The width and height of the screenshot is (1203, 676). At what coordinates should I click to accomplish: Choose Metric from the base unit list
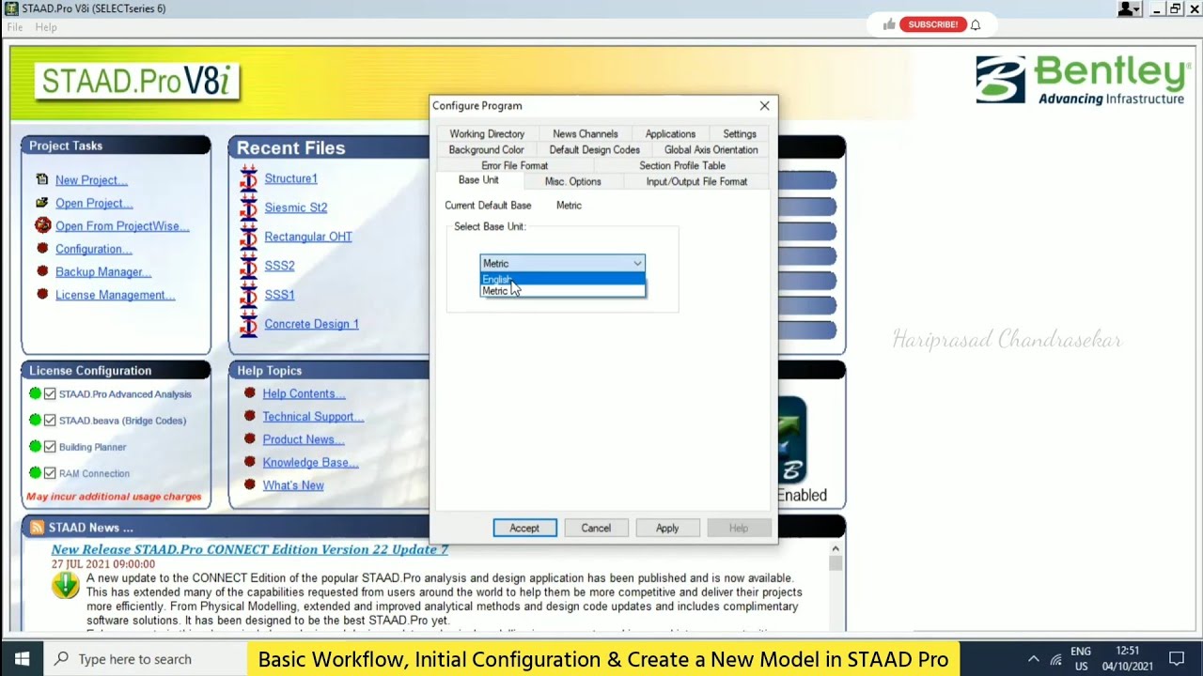(562, 291)
